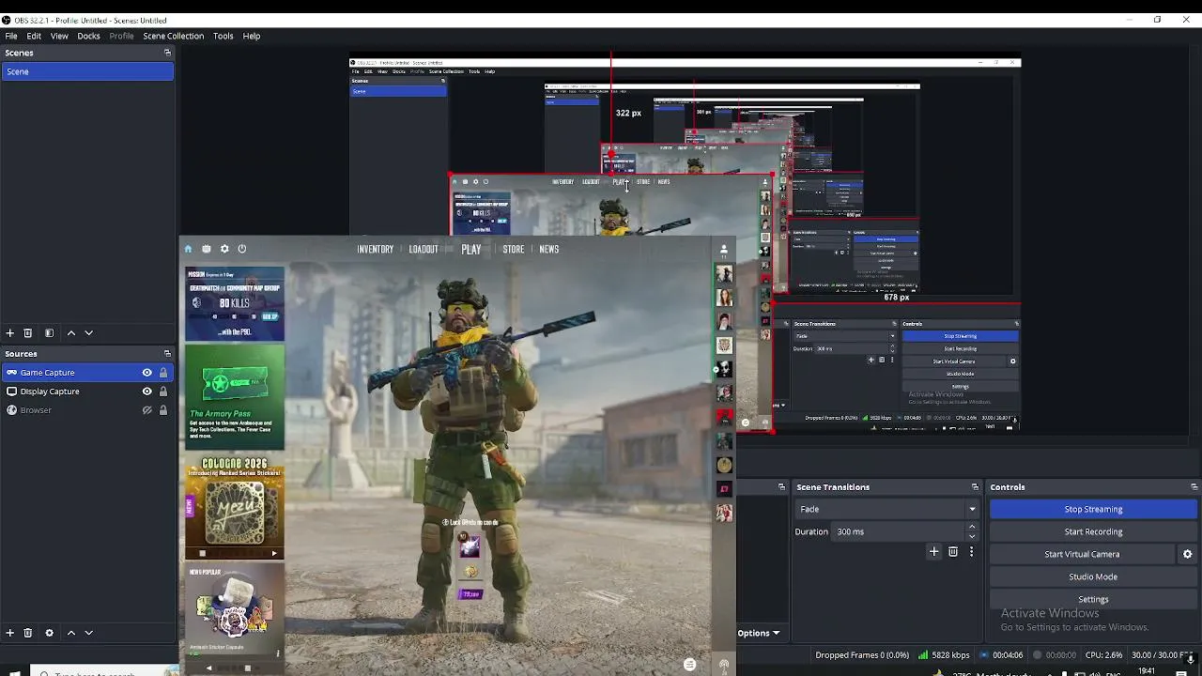Open the TV icon in game menu
Image resolution: width=1202 pixels, height=676 pixels.
(207, 249)
